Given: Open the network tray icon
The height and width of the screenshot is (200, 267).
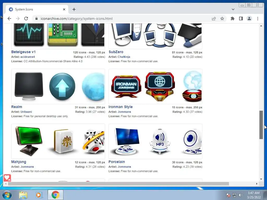Looking at the screenshot, I should [x=234, y=195].
